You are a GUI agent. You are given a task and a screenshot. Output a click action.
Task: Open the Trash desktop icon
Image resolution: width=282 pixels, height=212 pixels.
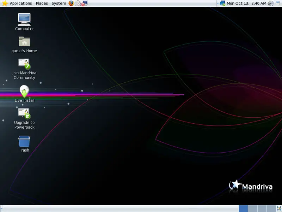point(24,144)
